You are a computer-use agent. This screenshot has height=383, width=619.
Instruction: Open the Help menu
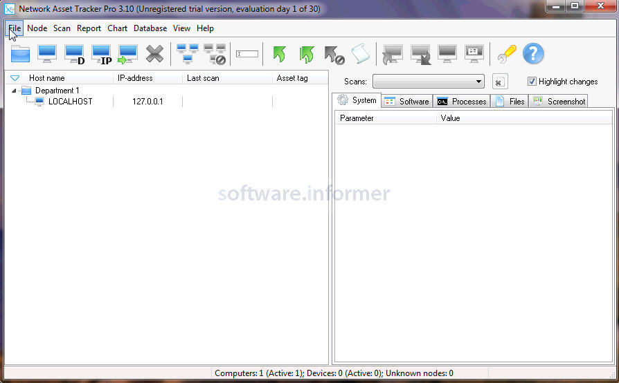[205, 28]
